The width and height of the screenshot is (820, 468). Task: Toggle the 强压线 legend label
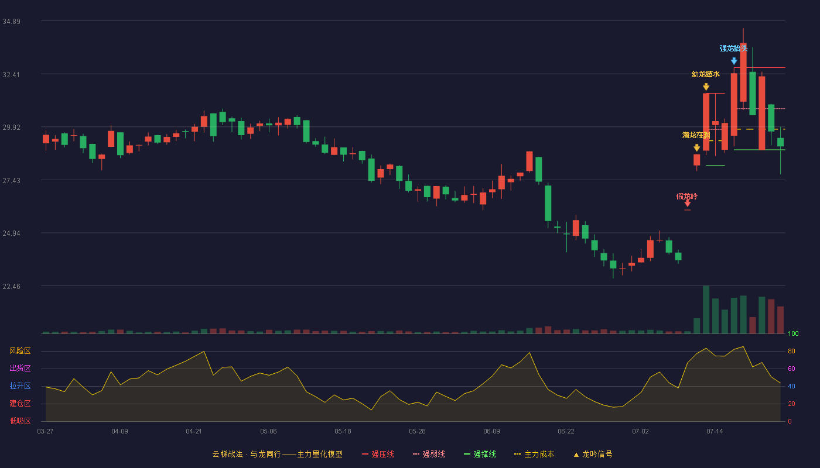click(x=382, y=455)
